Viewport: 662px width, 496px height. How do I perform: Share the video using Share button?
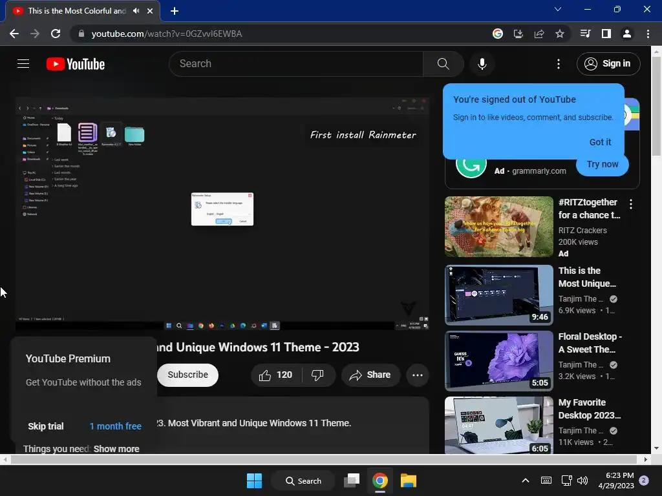click(x=370, y=375)
